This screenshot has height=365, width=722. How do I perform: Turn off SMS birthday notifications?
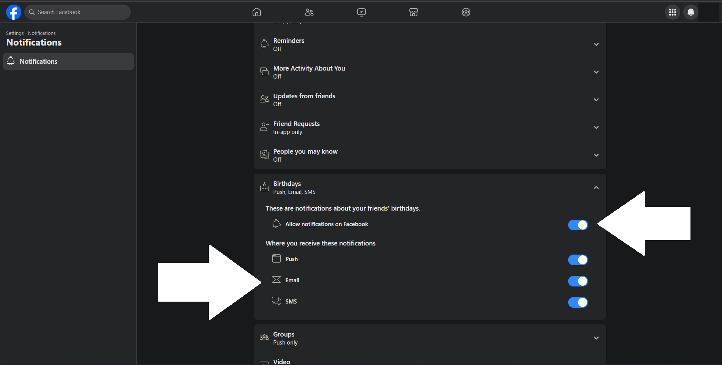click(577, 302)
